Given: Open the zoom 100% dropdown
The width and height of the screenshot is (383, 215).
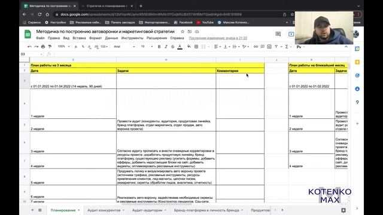Looking at the screenshot, I should [64, 47].
